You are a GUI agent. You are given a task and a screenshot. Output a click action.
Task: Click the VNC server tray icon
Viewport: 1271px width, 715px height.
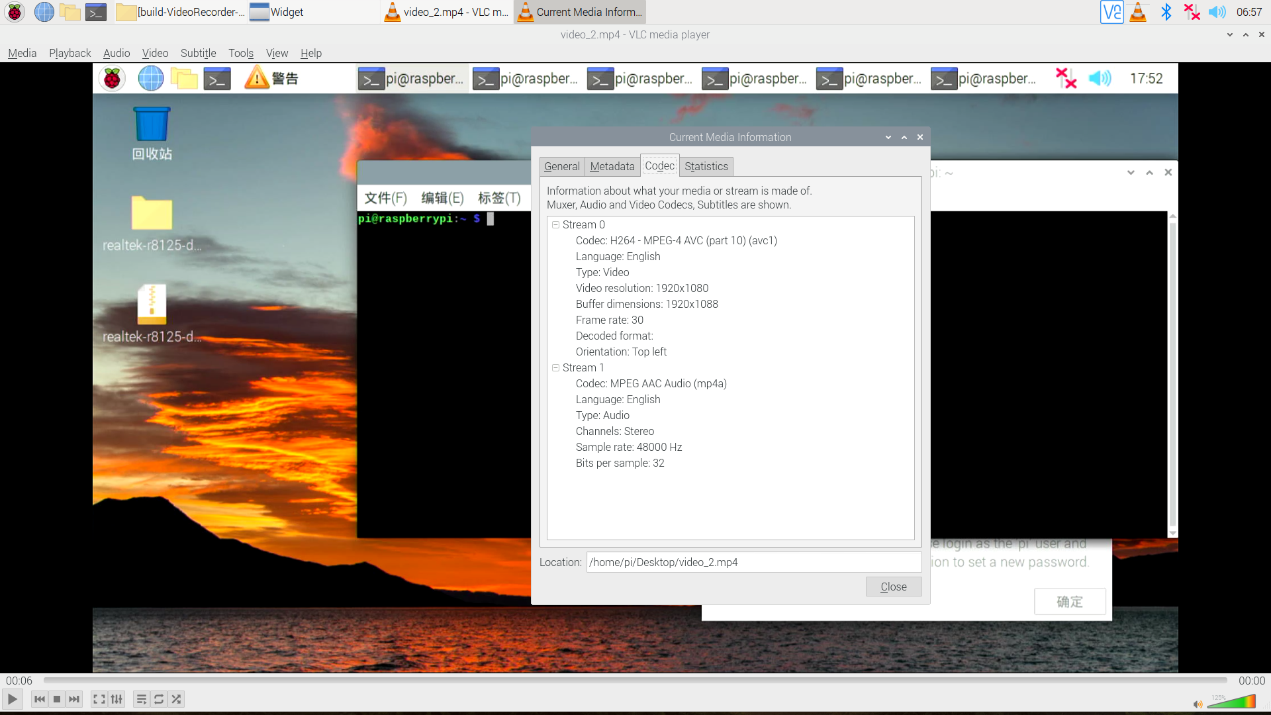click(x=1111, y=12)
